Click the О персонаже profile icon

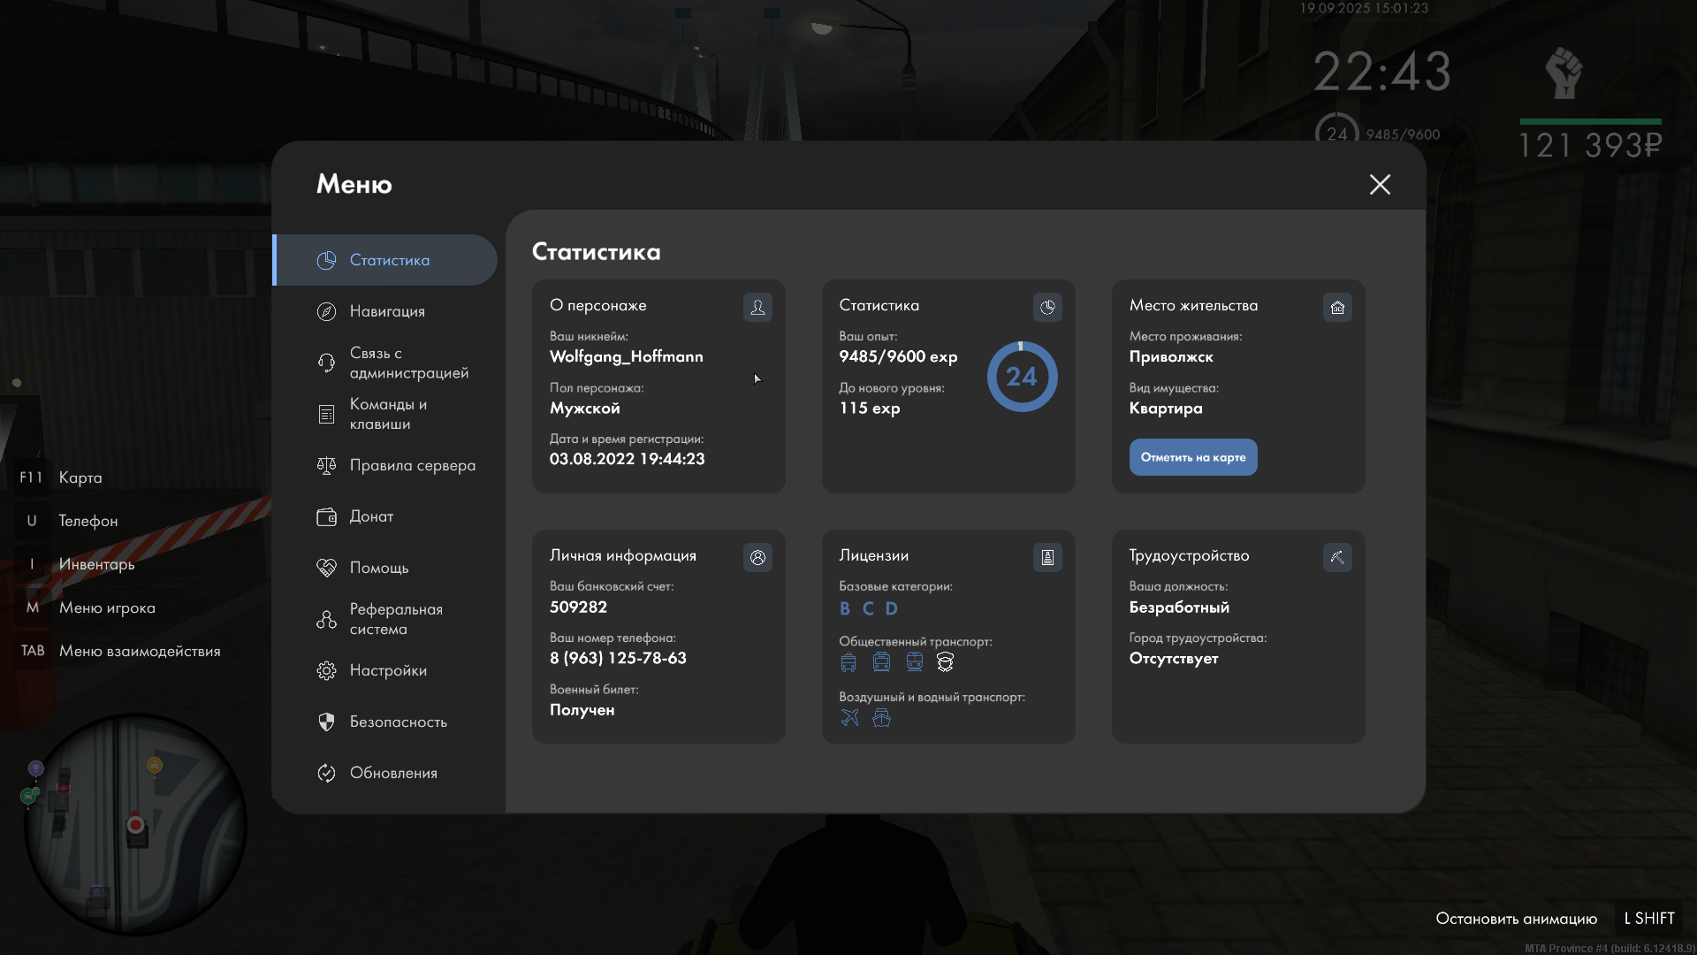pyautogui.click(x=757, y=307)
